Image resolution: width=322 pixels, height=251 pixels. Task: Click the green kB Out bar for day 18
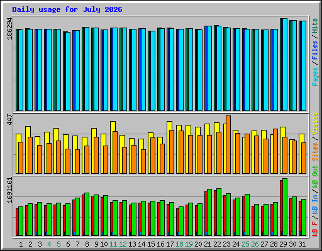tap(181, 221)
